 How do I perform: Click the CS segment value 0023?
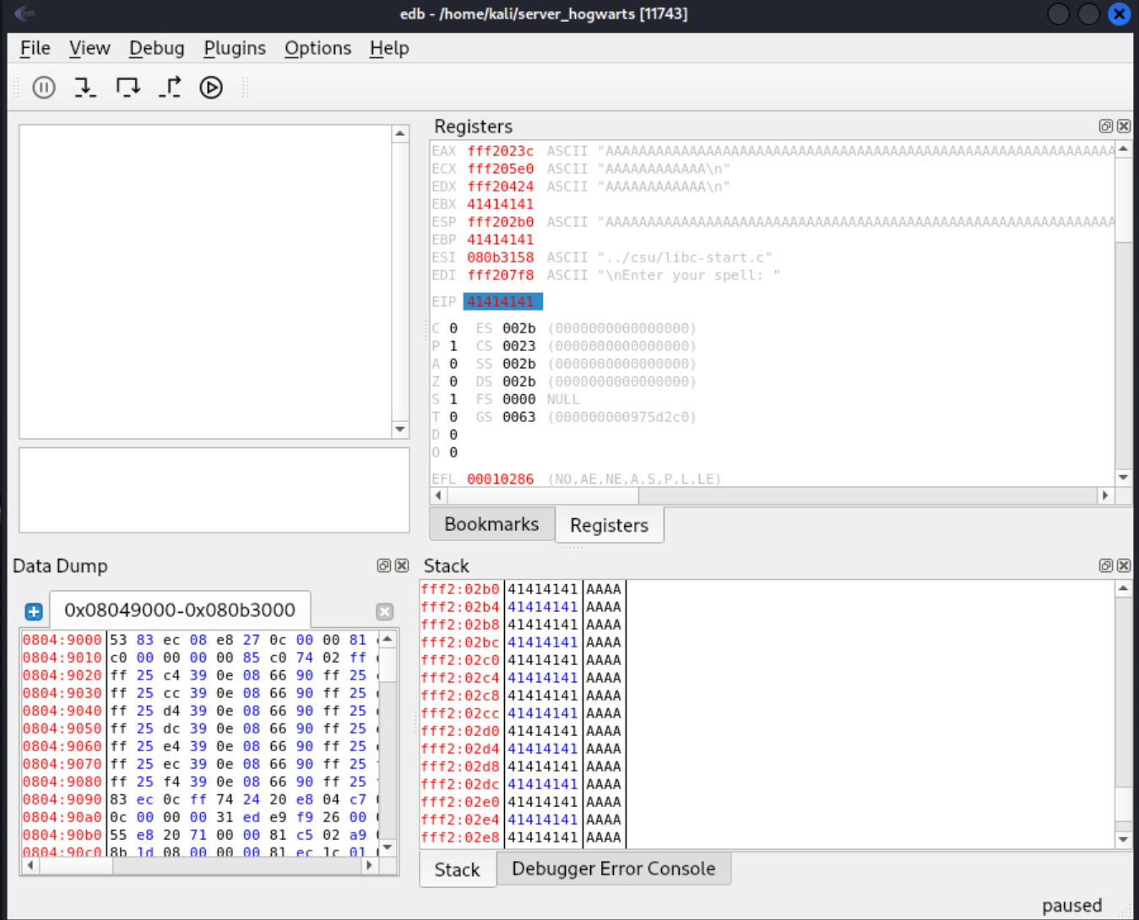coord(518,346)
